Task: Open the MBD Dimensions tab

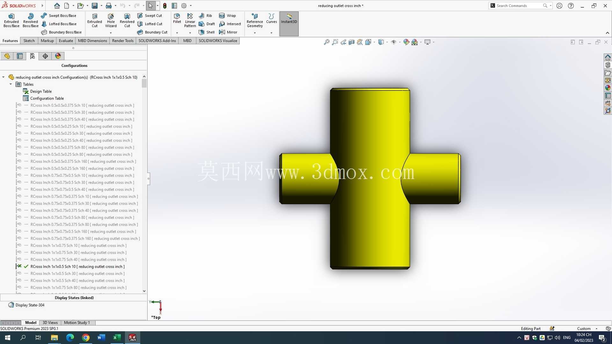Action: 92,40
